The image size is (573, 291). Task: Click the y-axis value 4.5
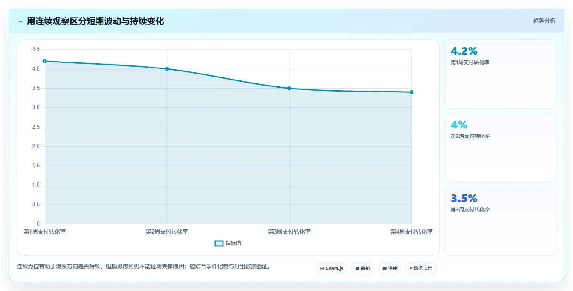click(36, 49)
